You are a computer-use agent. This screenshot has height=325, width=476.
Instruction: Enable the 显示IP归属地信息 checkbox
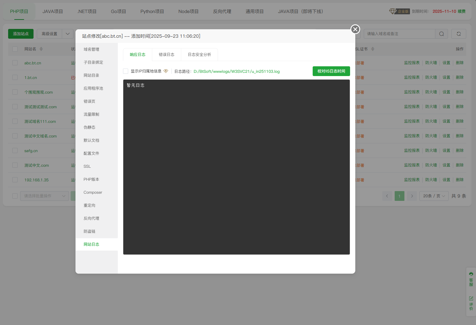[x=125, y=71]
